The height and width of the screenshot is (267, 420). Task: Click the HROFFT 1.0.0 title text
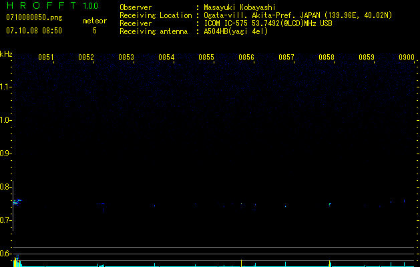pos(52,5)
